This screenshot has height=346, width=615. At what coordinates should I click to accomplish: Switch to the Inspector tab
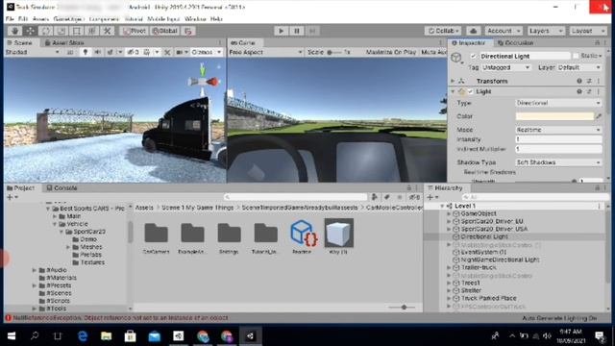point(469,42)
